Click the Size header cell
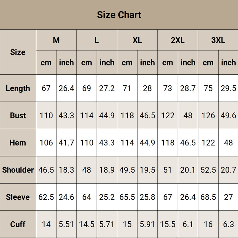Image resolution: width=238 pixels, height=238 pixels. [18, 52]
